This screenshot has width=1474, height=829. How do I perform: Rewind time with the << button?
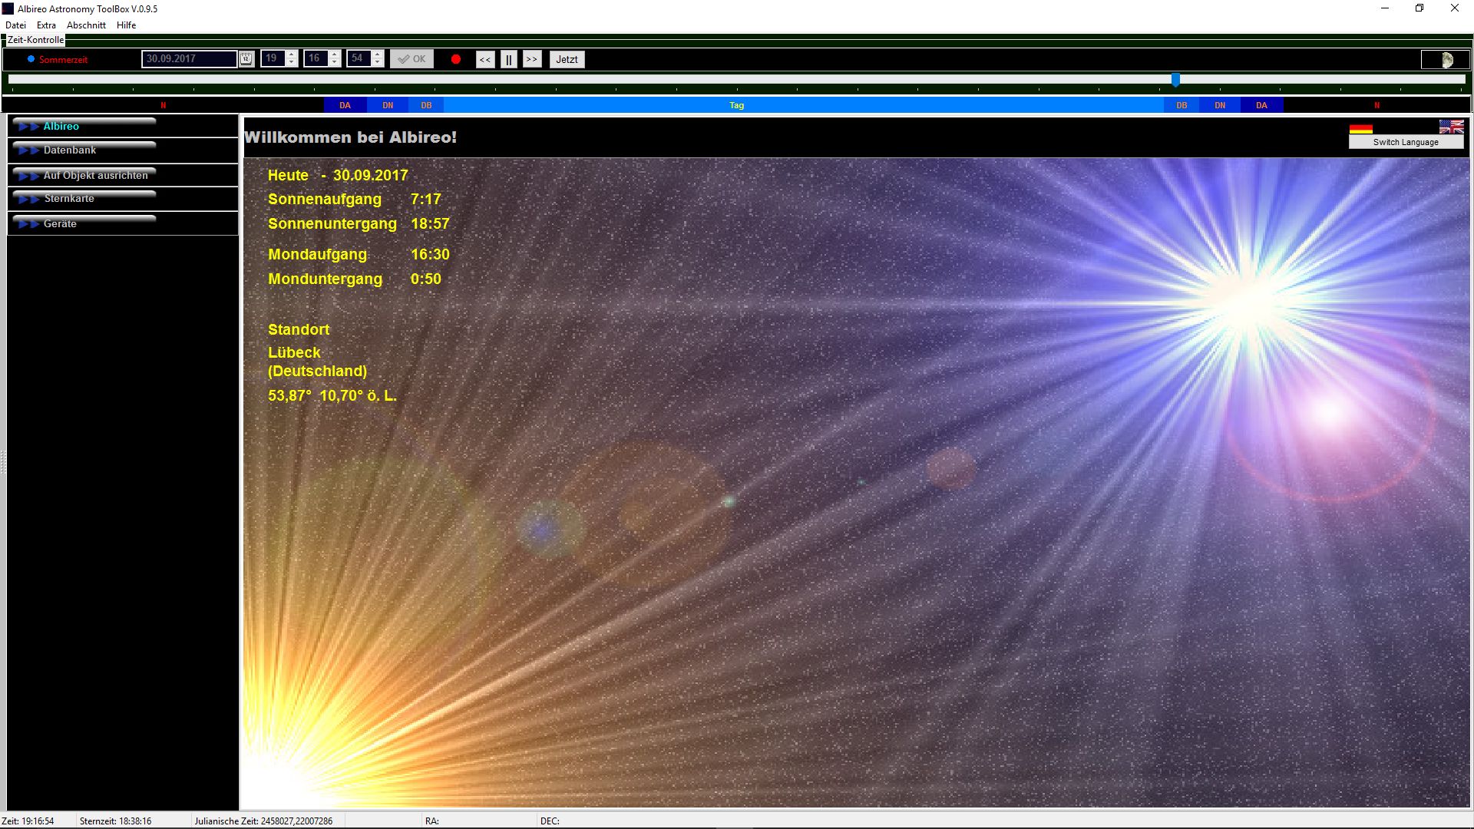click(485, 59)
